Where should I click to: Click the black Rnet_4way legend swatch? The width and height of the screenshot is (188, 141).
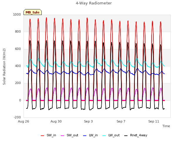[x=126, y=136]
